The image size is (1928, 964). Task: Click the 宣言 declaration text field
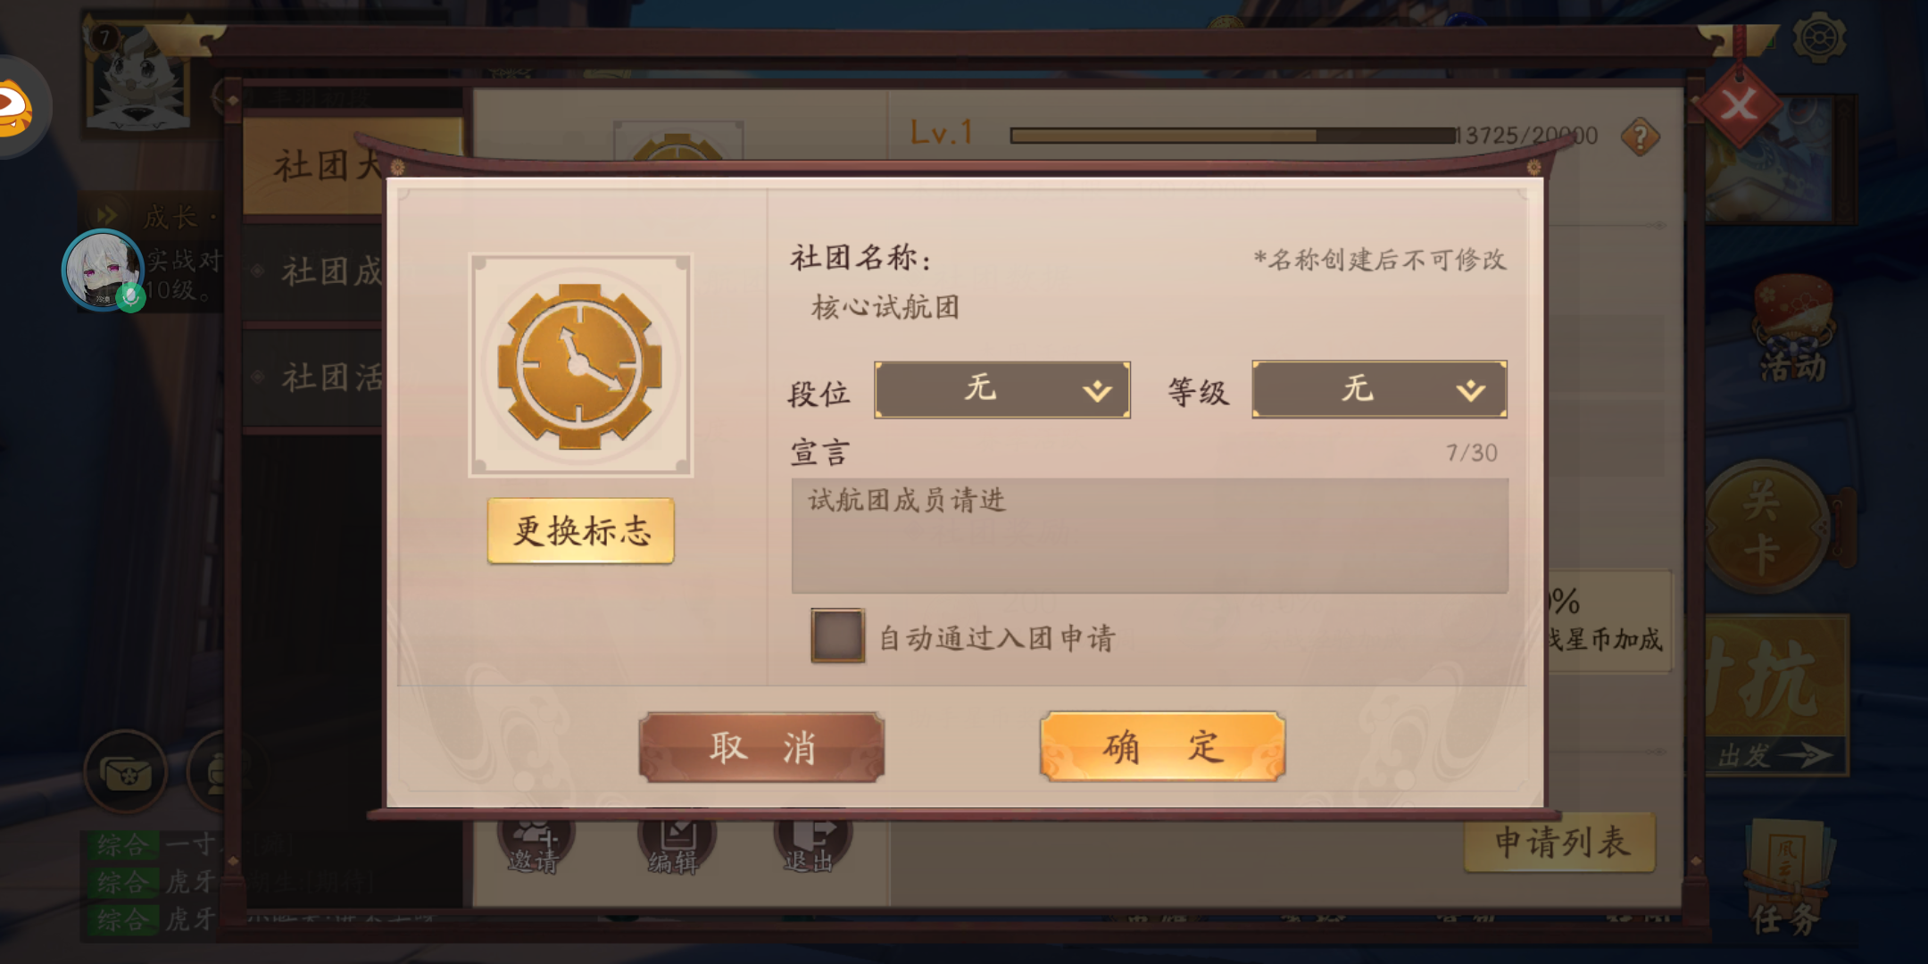click(x=1150, y=536)
